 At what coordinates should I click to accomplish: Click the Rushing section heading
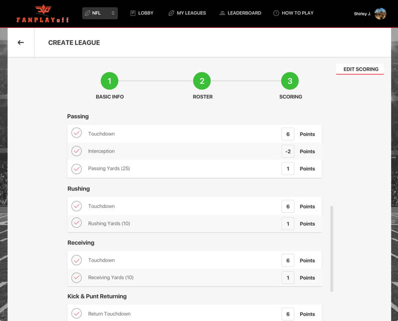coord(79,189)
